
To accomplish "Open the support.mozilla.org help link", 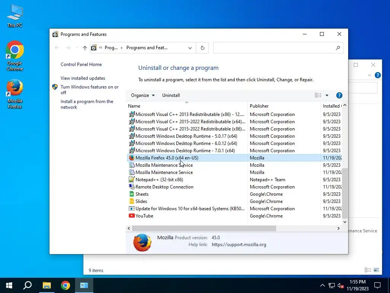I will pos(239,245).
